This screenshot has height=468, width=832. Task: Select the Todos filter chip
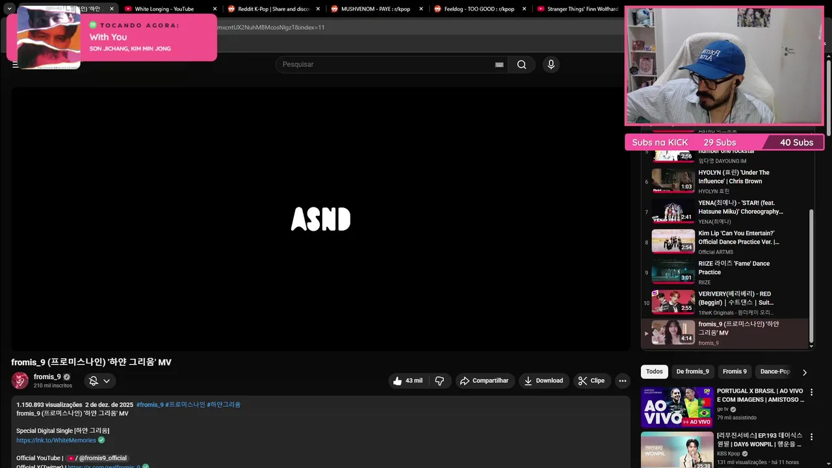655,372
